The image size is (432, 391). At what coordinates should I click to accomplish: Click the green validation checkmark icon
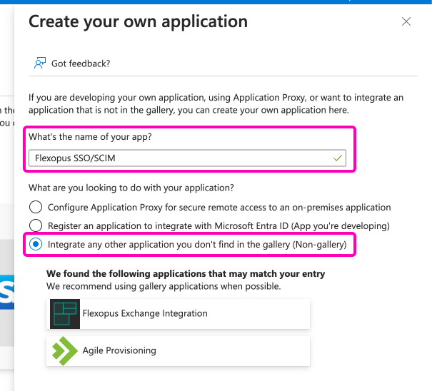[x=337, y=158]
